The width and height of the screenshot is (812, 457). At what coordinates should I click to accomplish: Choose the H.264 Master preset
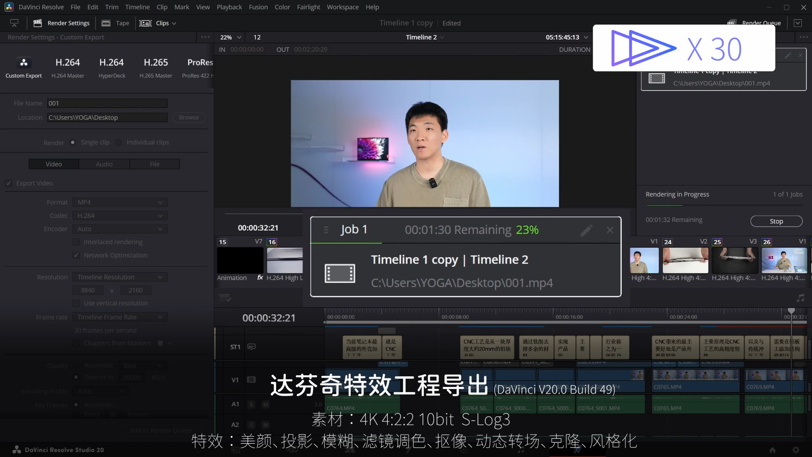pyautogui.click(x=67, y=68)
